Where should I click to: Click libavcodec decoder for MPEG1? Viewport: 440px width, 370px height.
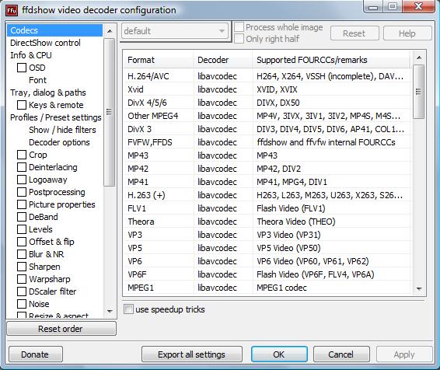[217, 288]
